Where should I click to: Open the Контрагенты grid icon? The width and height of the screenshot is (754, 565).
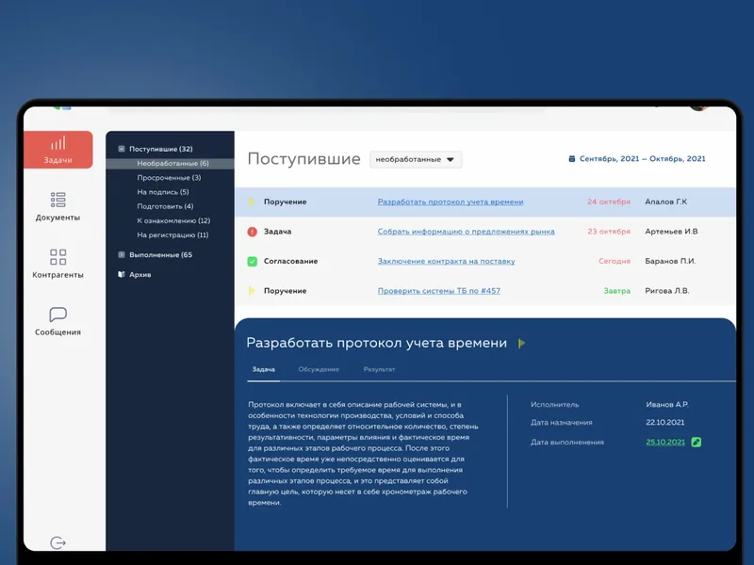pyautogui.click(x=58, y=257)
